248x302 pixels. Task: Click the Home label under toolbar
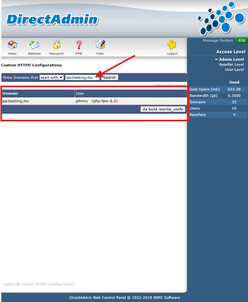12,54
